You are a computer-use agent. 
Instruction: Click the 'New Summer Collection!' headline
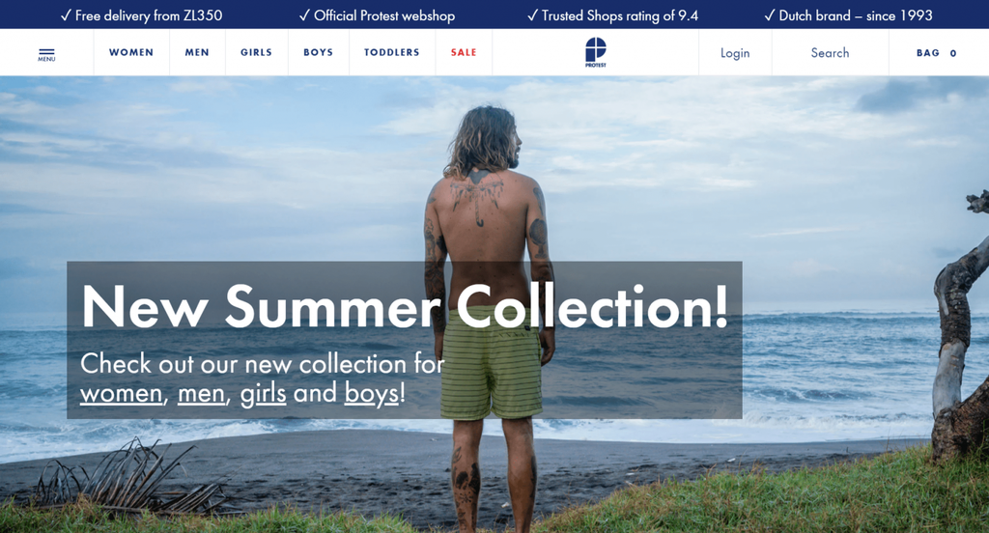pos(405,306)
